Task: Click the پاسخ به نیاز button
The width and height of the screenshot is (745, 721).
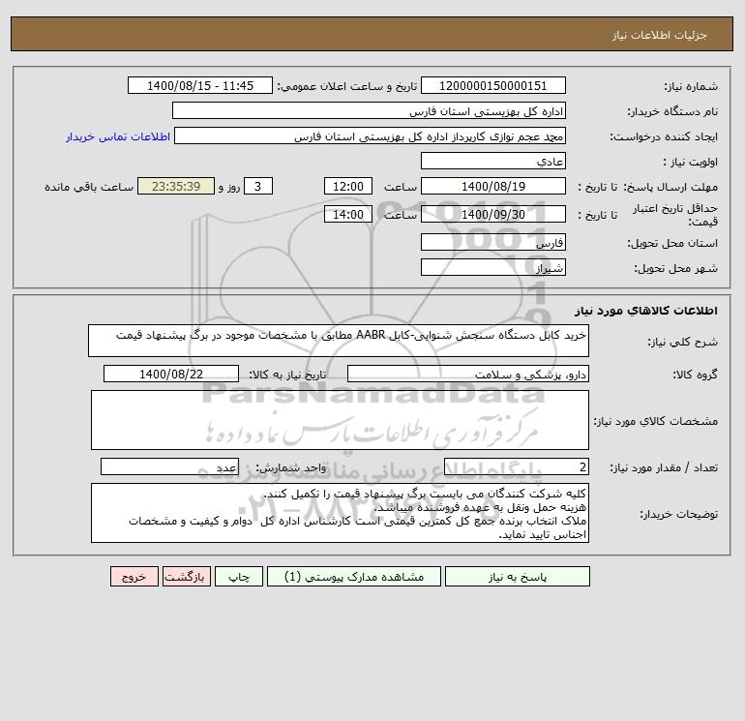Action: pos(518,577)
